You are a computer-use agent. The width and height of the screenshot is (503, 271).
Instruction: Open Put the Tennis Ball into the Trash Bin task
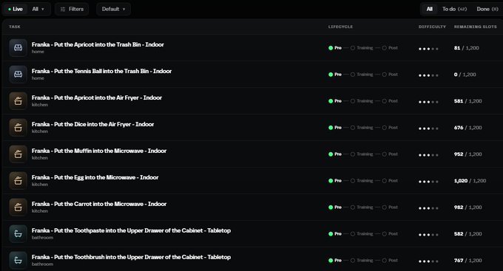(x=101, y=71)
